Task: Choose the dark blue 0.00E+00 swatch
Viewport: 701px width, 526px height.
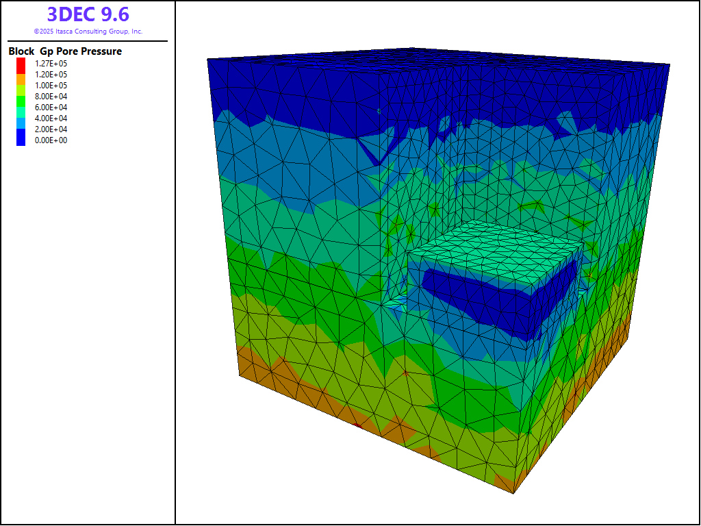Action: [x=21, y=138]
